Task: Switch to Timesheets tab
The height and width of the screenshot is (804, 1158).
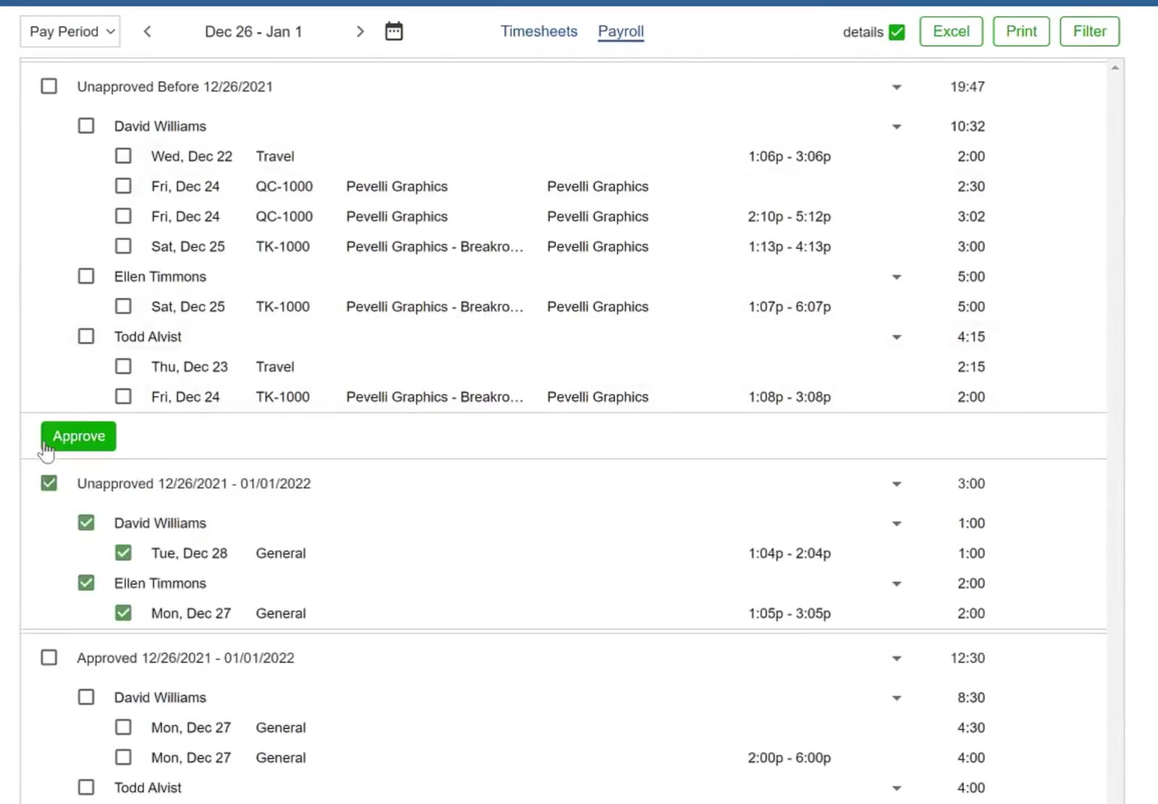Action: coord(539,31)
